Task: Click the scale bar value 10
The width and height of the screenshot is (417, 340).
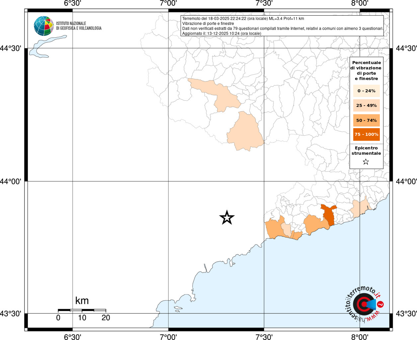Action: pos(82,318)
